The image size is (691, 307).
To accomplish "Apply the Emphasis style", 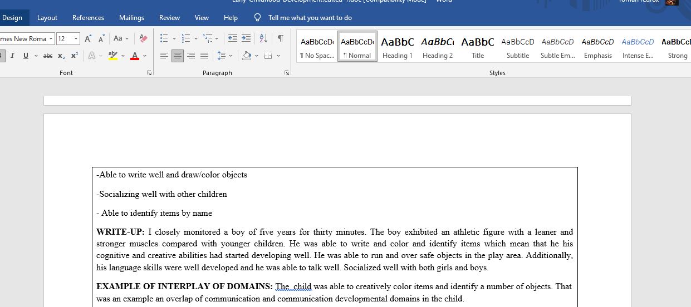I will (598, 47).
